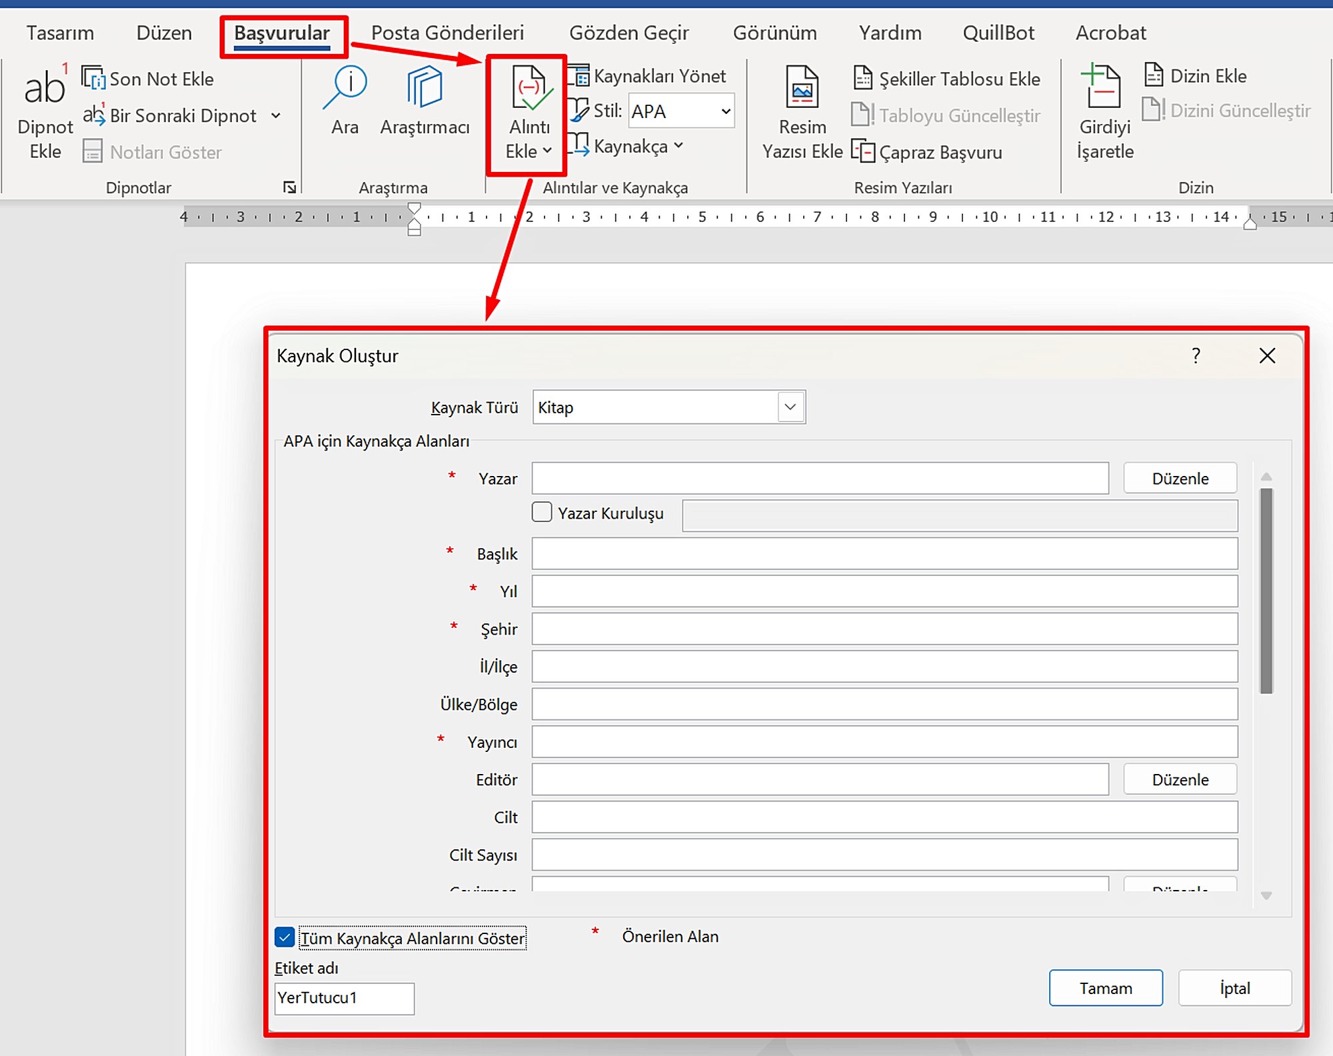The height and width of the screenshot is (1056, 1333).
Task: Click Resim Yazısı Ekle caption icon
Action: [802, 87]
